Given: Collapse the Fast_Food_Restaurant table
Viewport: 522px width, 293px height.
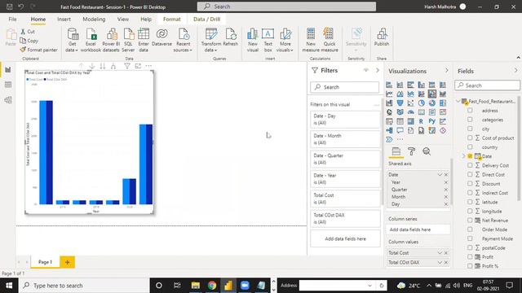Looking at the screenshot, I should [458, 101].
